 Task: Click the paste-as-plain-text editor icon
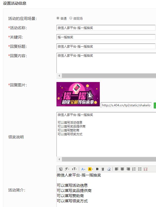(x=61, y=169)
